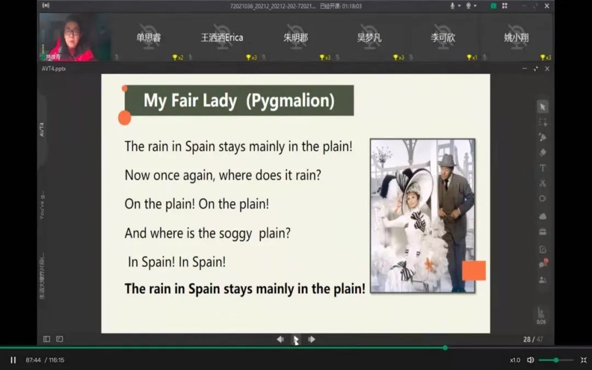
Task: Choose the dashed selection tool
Action: pos(543,122)
